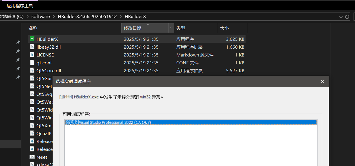The width and height of the screenshot is (355, 166).
Task: Click the 5,527 KB size cell
Action: click(x=235, y=70)
